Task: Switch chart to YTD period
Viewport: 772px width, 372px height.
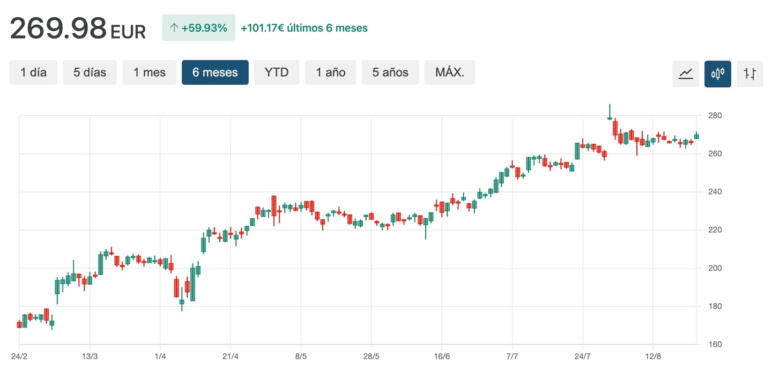Action: tap(277, 72)
